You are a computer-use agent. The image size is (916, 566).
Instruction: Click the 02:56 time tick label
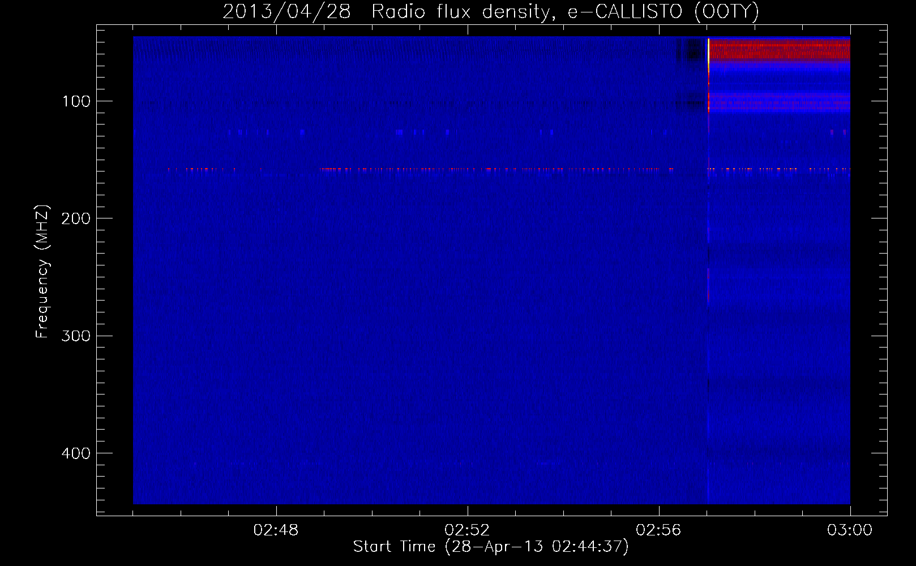click(658, 530)
